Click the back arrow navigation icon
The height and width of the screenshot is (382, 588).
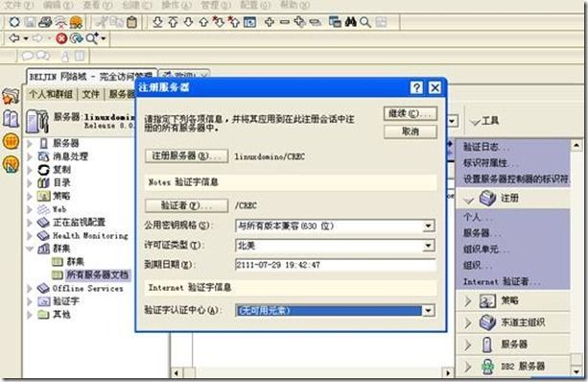(x=13, y=37)
